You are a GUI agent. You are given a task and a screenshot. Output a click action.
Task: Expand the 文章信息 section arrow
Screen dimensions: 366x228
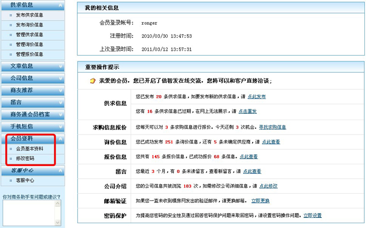pos(60,66)
